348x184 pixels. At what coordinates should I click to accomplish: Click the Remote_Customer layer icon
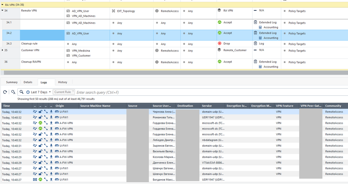219,50
